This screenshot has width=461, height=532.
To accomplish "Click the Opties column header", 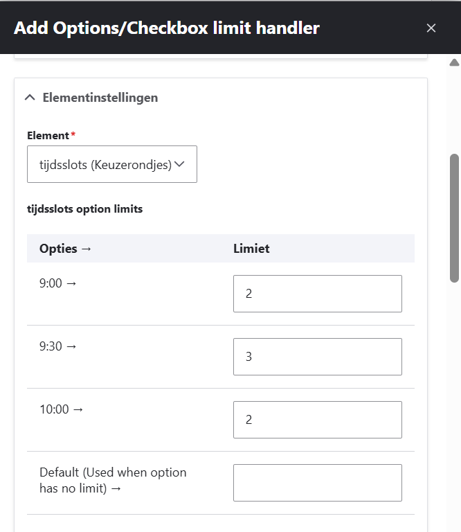I will [x=65, y=249].
